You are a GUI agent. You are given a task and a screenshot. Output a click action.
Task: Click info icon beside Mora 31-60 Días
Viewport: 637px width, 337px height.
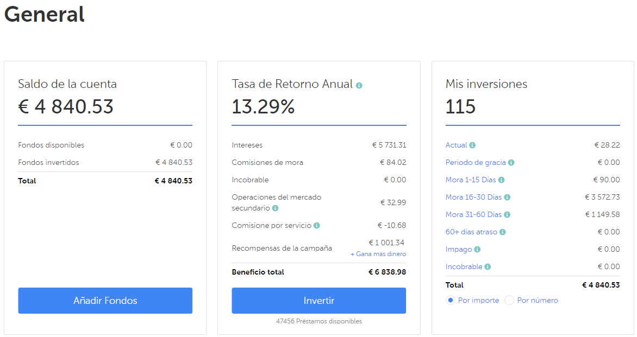[x=507, y=215]
